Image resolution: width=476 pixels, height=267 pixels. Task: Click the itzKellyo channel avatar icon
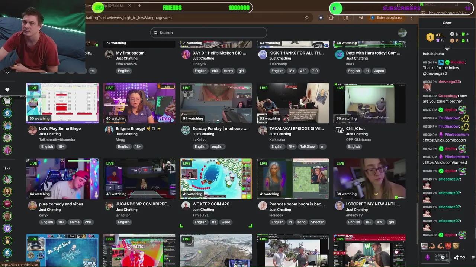pos(186,130)
